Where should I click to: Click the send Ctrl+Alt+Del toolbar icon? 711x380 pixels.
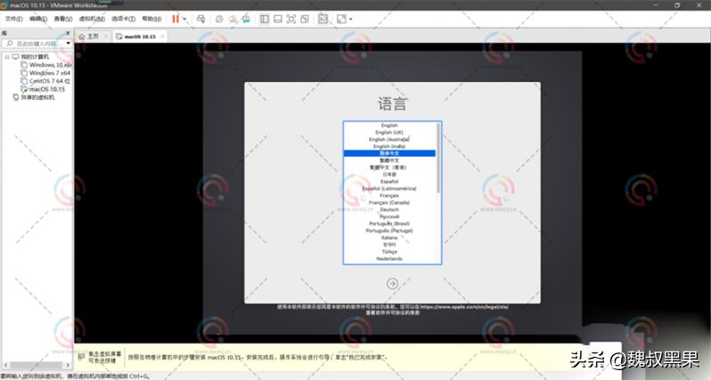pyautogui.click(x=200, y=19)
